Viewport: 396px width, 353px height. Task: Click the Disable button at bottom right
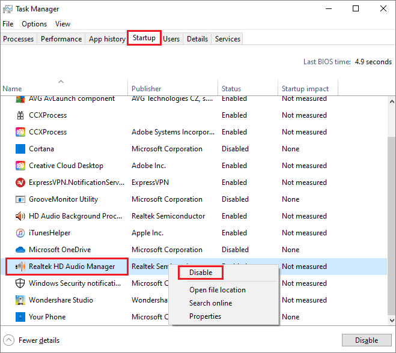pos(367,340)
